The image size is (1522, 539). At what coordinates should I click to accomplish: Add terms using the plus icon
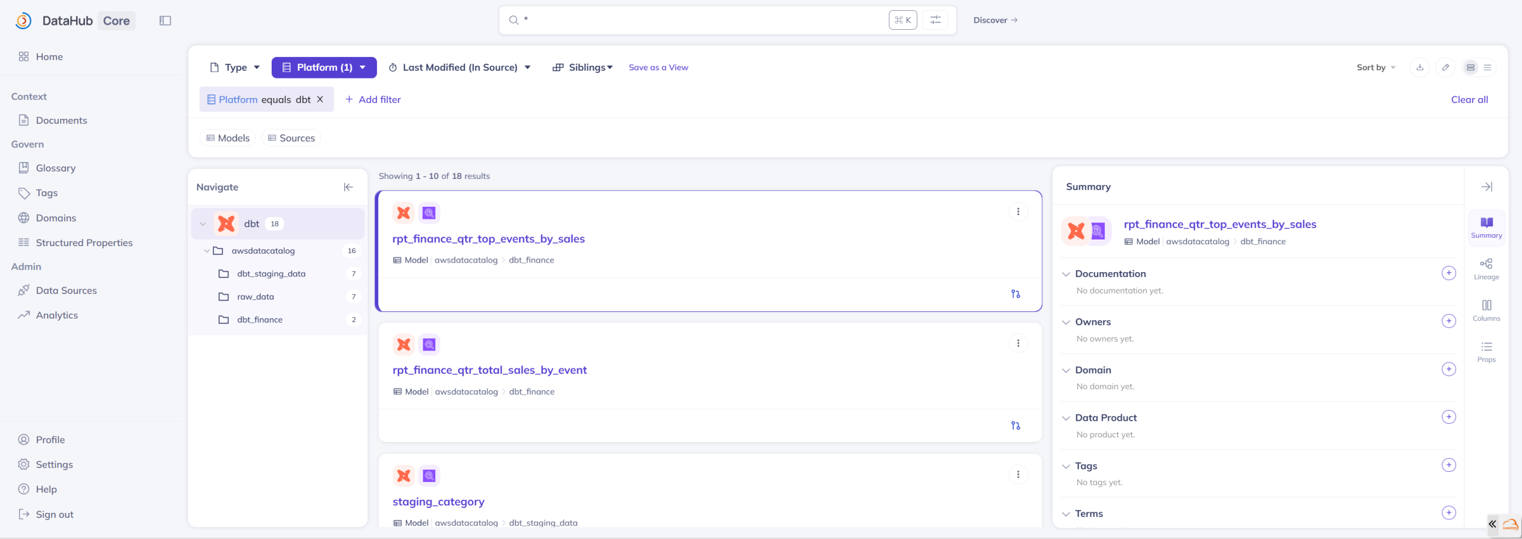[x=1449, y=512]
